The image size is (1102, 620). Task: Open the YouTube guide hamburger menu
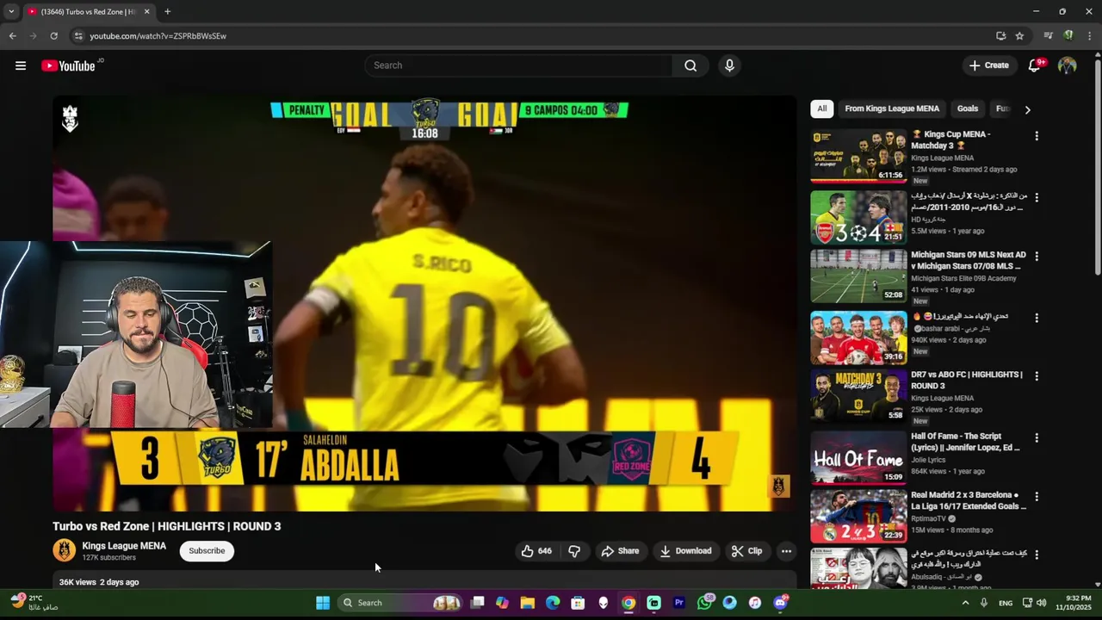(x=21, y=65)
